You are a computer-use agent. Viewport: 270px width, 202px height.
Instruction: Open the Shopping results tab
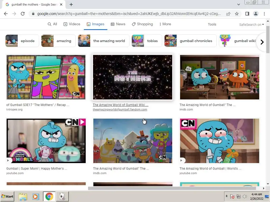(142, 24)
